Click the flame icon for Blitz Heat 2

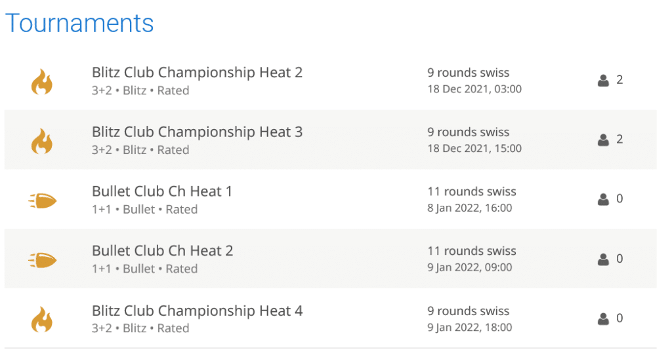pyautogui.click(x=42, y=83)
